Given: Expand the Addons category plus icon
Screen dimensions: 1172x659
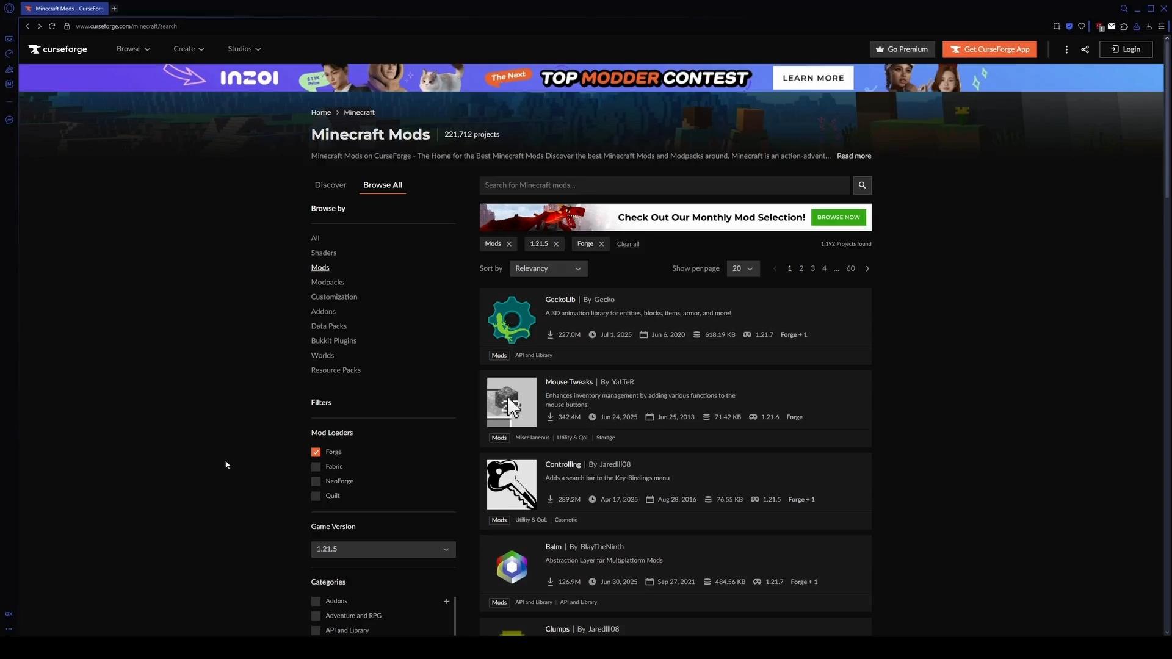Looking at the screenshot, I should 447,601.
